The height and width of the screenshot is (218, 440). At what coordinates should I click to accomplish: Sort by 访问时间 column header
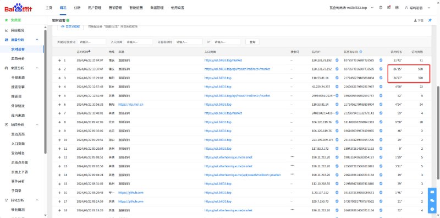(84, 52)
